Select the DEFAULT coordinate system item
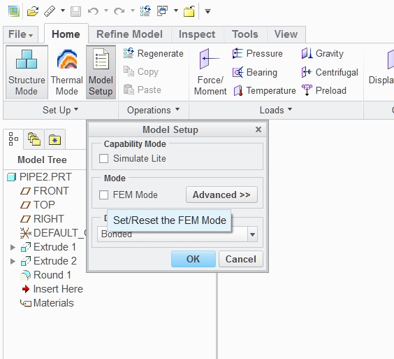 coord(53,233)
